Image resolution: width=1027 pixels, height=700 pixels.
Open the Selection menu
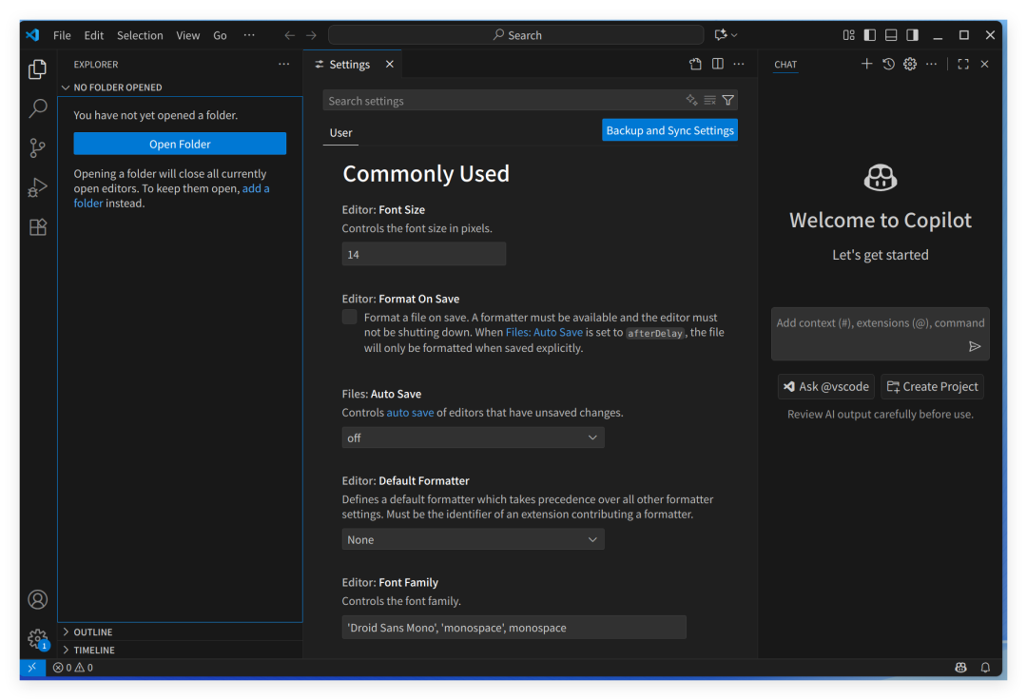tap(140, 35)
